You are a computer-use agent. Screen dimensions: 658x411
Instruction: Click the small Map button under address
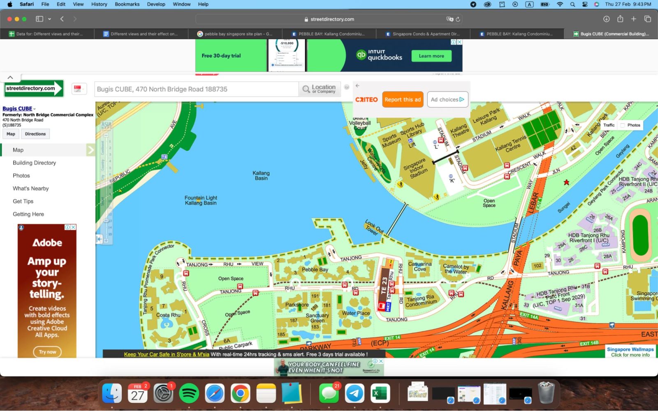pos(11,134)
